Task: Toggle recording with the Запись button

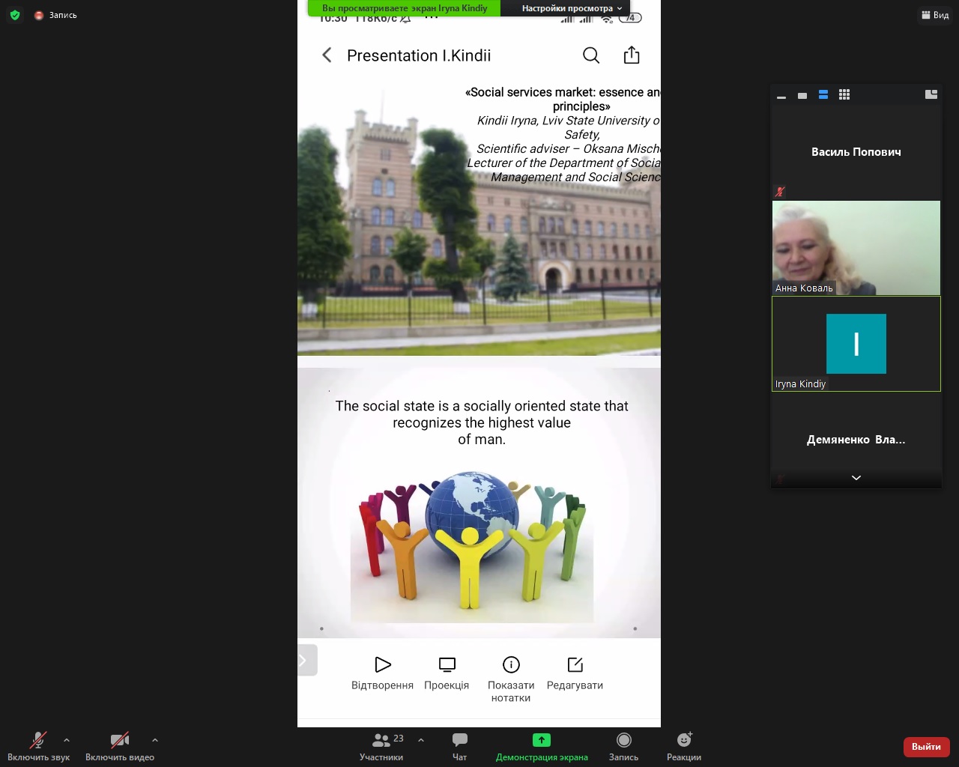Action: coord(623,746)
